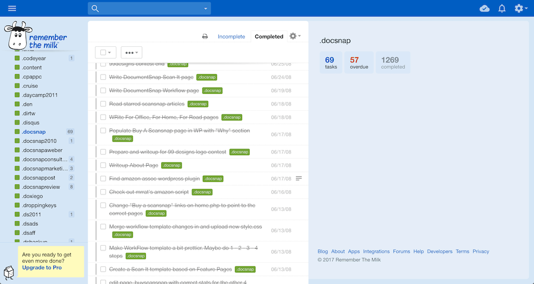
Task: Click the search magnifier icon
Action: 96,9
